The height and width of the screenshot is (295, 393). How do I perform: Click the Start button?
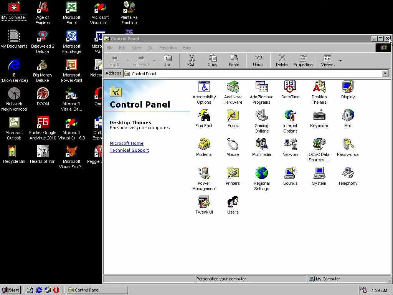[x=10, y=290]
